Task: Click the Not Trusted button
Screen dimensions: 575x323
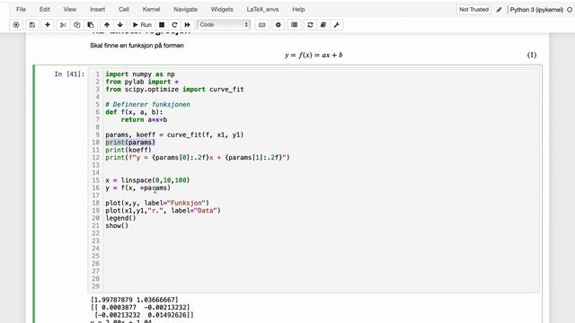Action: 473,10
